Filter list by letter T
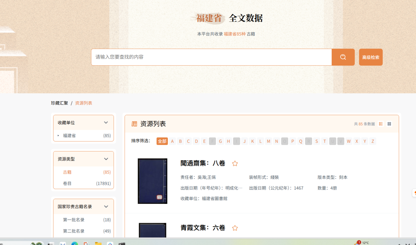Viewport: 416px width, 245px height. (325, 141)
